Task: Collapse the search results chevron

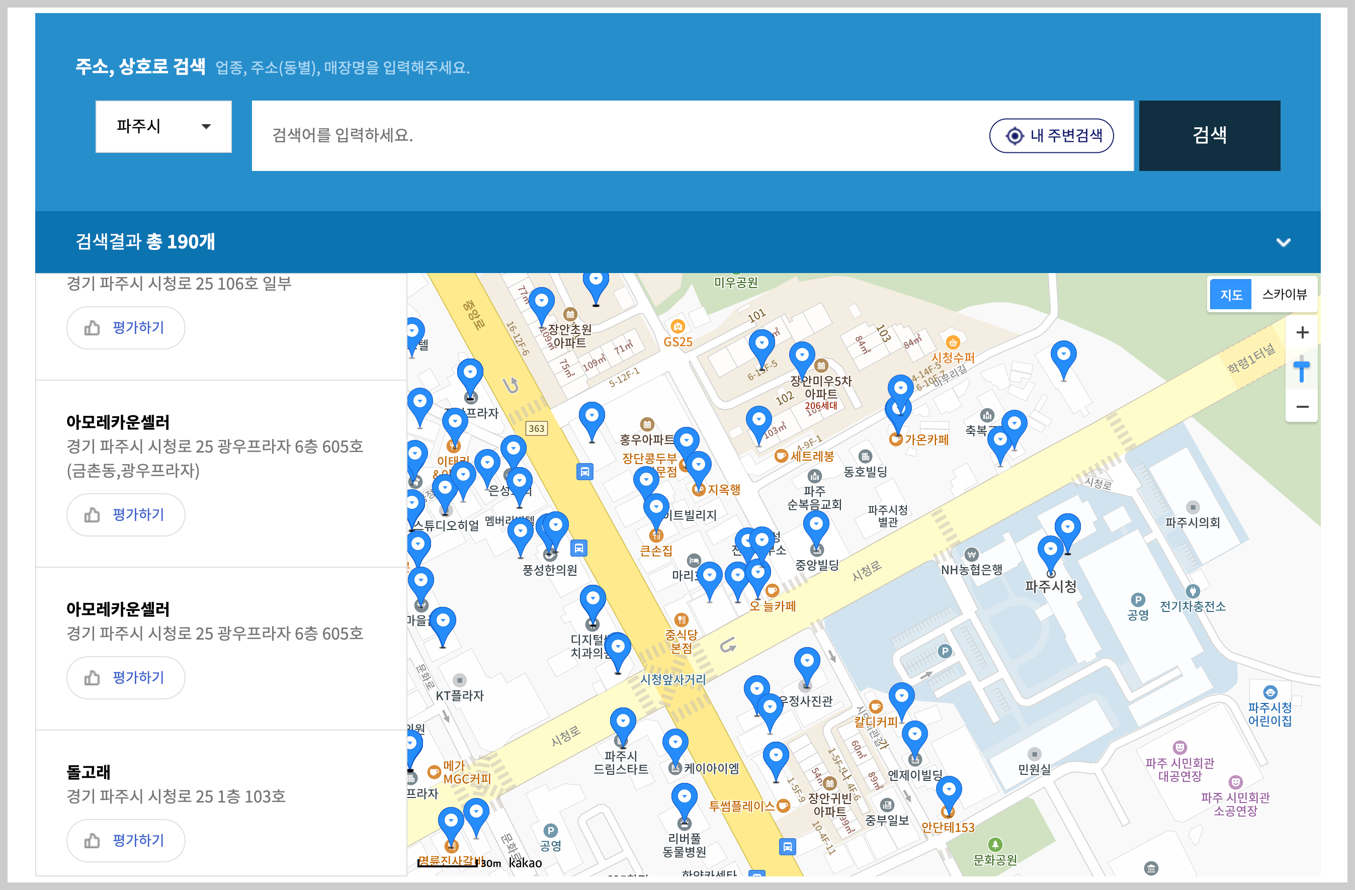Action: [x=1283, y=242]
